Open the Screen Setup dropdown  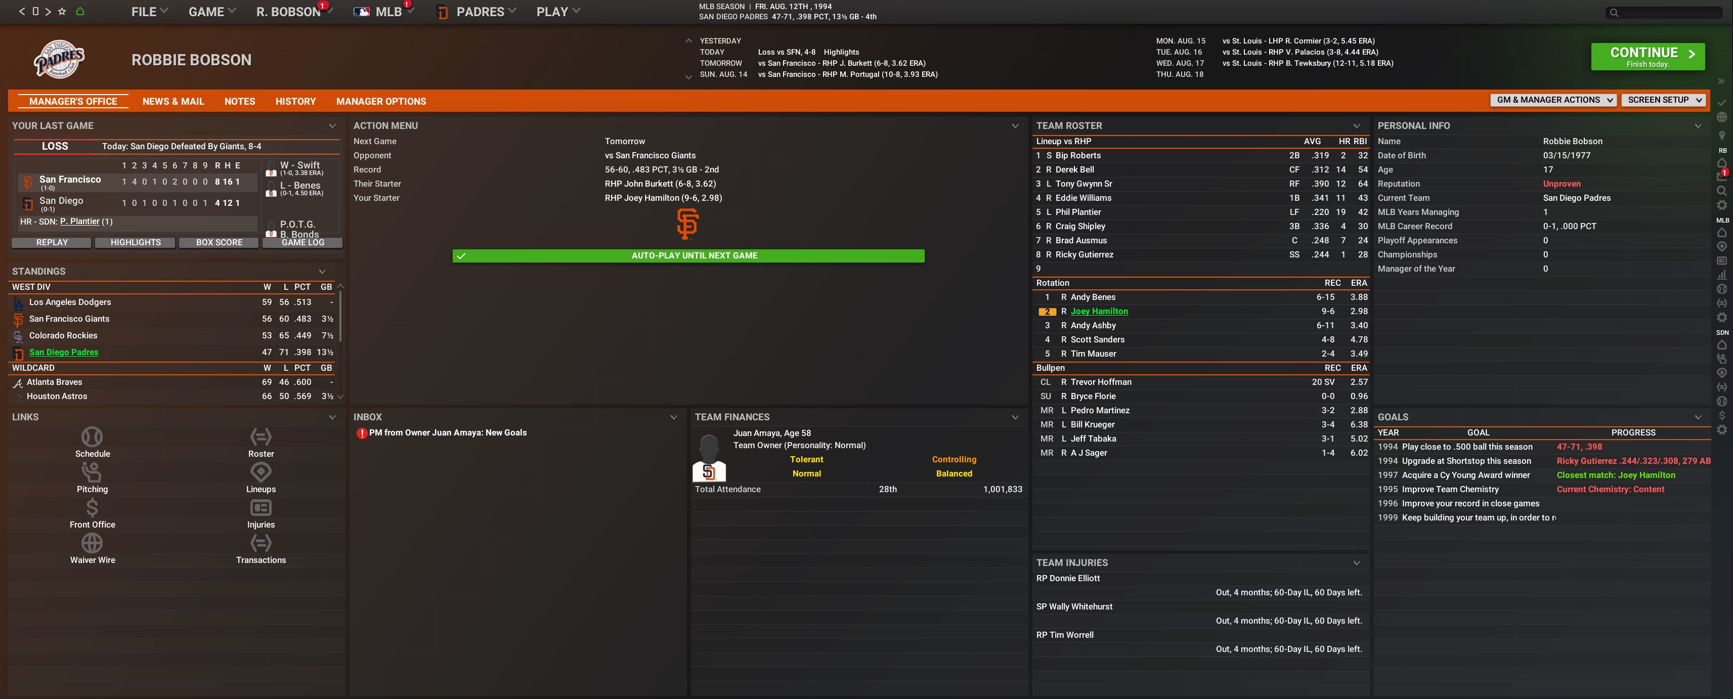click(x=1664, y=100)
